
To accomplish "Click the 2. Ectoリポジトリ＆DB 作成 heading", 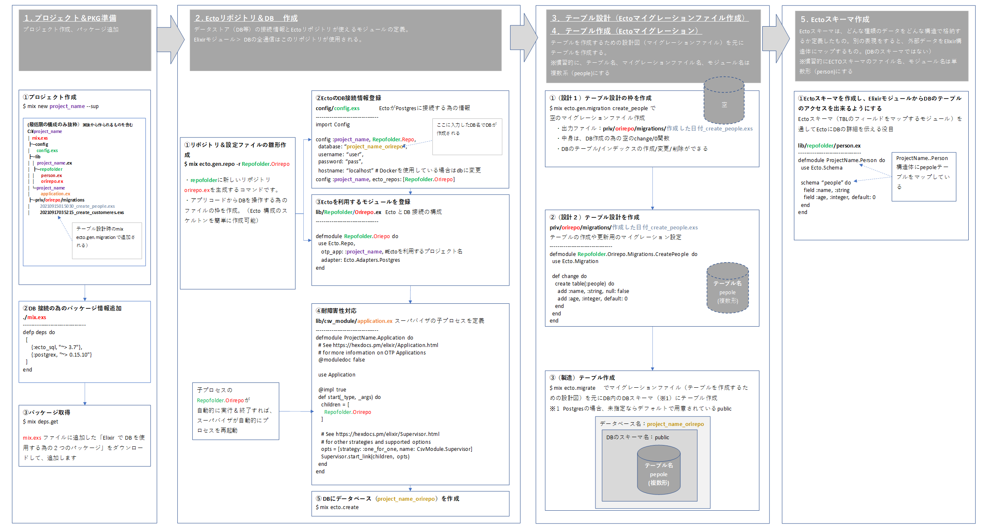I will pyautogui.click(x=246, y=18).
